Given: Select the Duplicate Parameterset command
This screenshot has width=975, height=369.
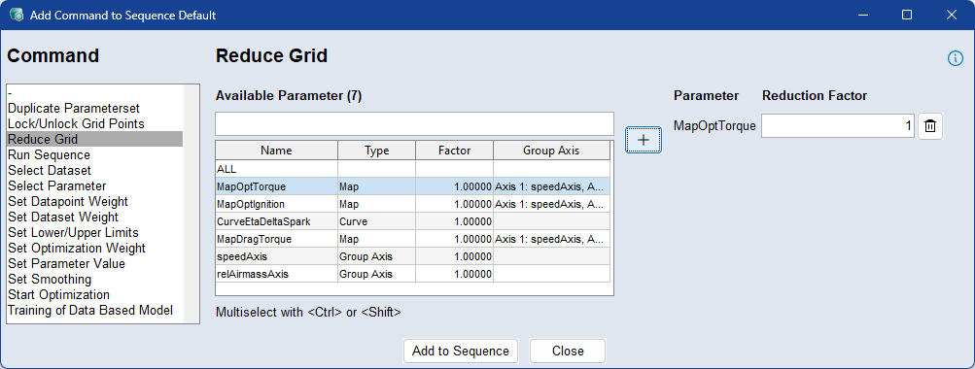Looking at the screenshot, I should tap(74, 108).
